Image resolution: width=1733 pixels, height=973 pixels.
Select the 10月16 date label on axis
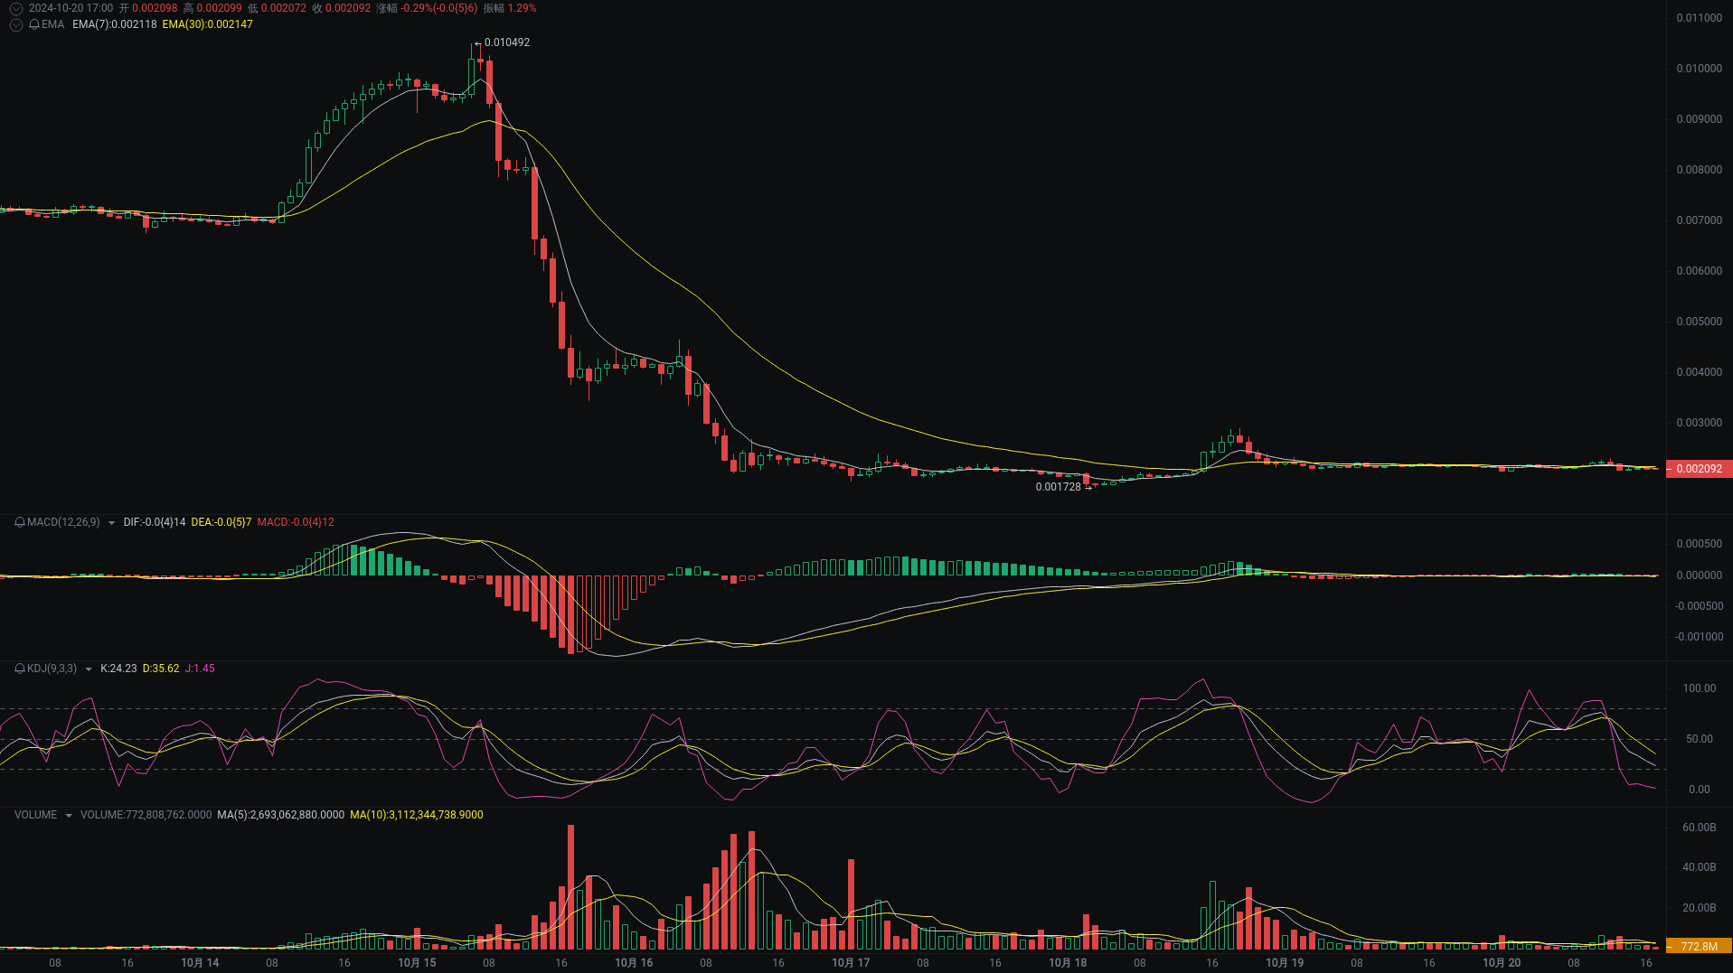634,963
